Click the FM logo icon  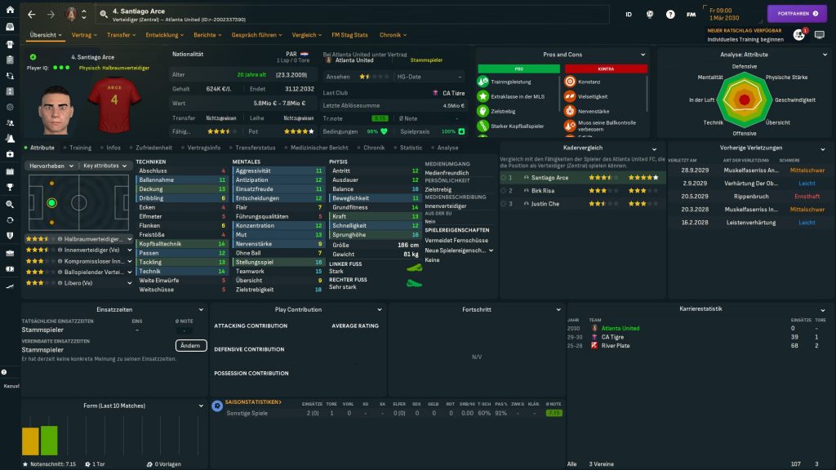[x=691, y=15]
